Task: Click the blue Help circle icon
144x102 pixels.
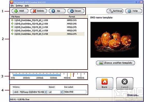Action: pos(129,11)
